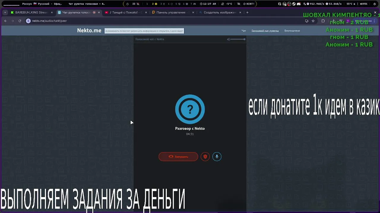The width and height of the screenshot is (380, 213).
Task: Go back in browser history
Action: coord(5,21)
